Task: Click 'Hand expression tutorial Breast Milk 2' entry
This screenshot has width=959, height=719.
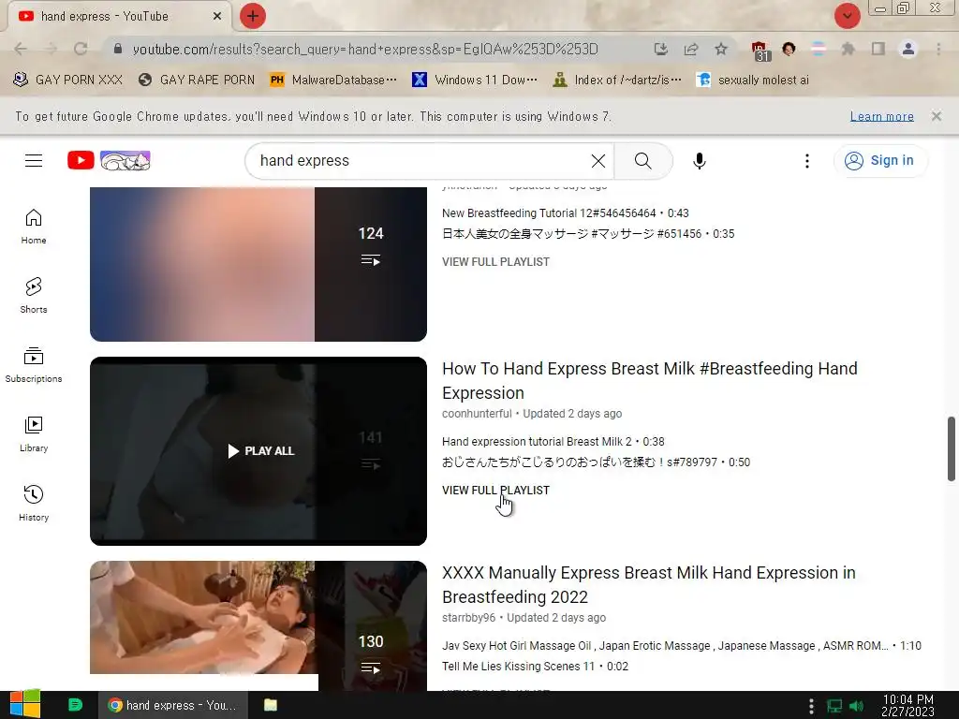Action: (553, 442)
